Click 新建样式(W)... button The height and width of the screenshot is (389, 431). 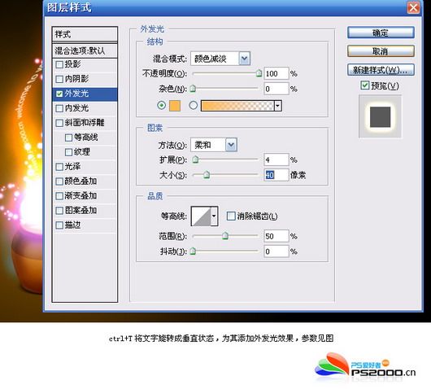click(x=381, y=70)
